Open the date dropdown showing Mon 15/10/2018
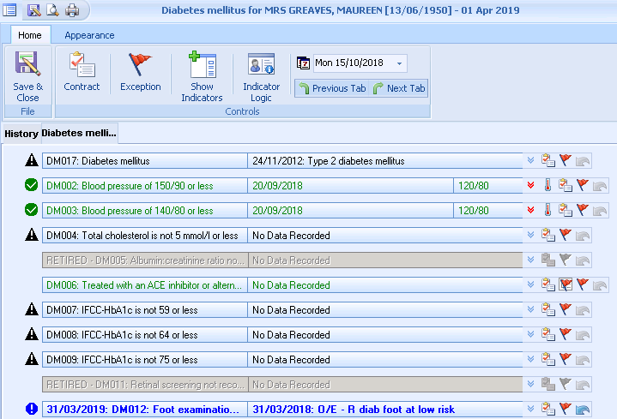This screenshot has width=617, height=419. coord(399,63)
